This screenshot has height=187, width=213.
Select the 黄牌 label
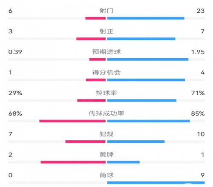pos(106,155)
